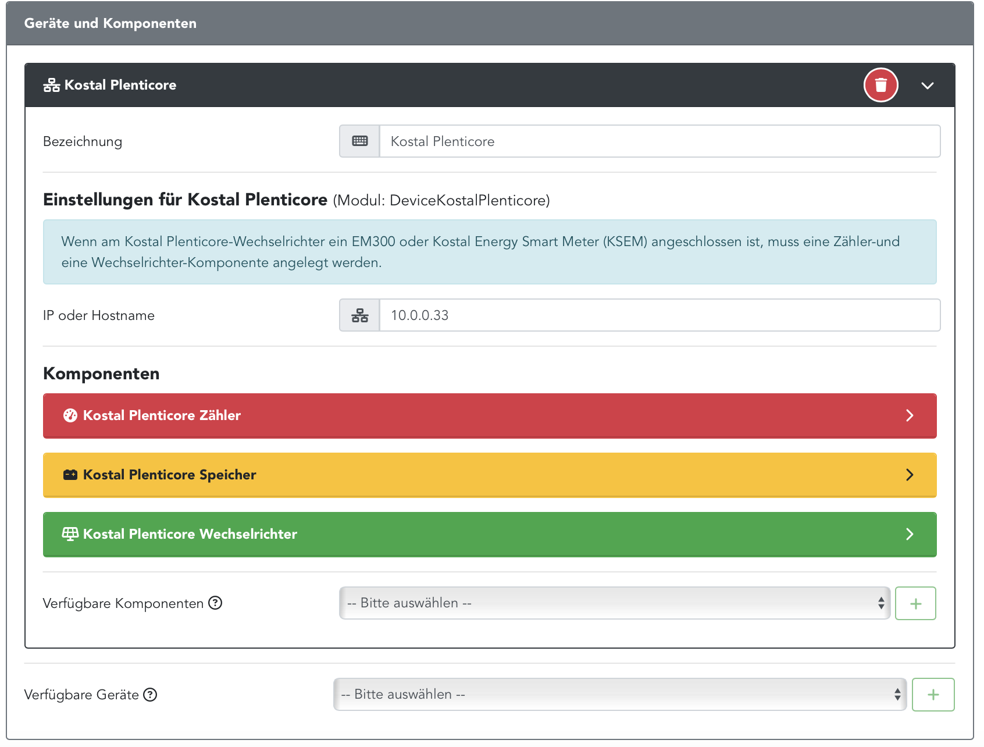Delete the Kostal Plenticore device via trash icon
984x747 pixels.
pyautogui.click(x=880, y=85)
